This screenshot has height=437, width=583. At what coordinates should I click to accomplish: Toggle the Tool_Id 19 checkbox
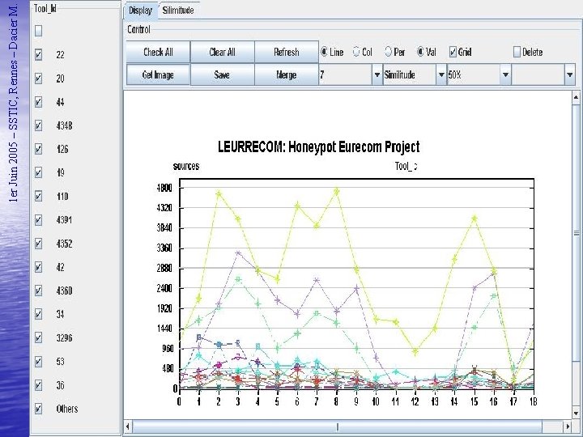38,172
